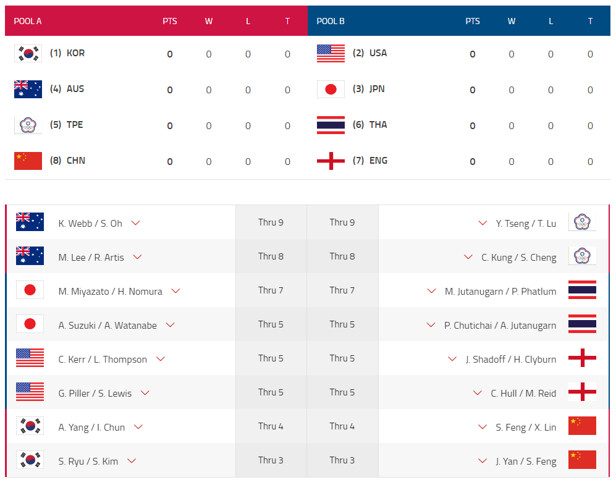Click the Chinese Taipei flag in Pool A

click(x=28, y=125)
